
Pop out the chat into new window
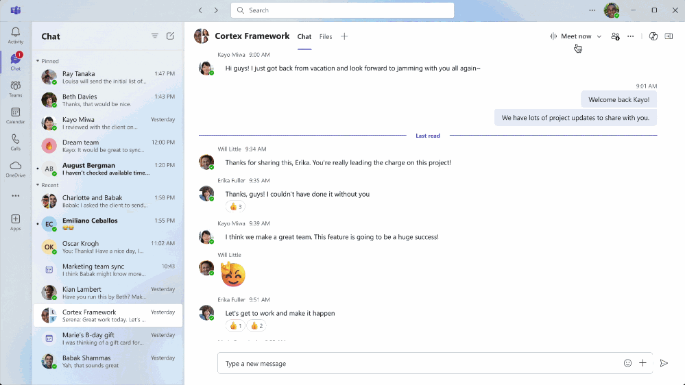669,36
